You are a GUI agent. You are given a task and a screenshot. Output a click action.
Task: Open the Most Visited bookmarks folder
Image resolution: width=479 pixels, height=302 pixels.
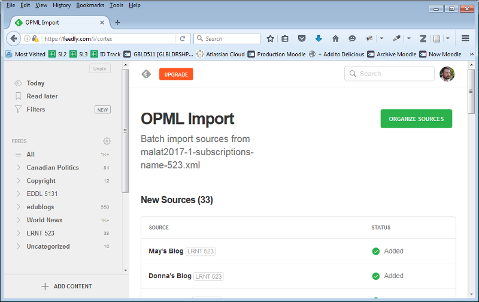26,54
